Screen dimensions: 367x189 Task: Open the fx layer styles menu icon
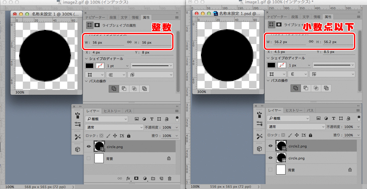128,179
